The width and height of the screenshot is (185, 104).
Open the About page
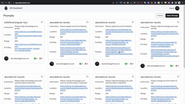pos(172,8)
